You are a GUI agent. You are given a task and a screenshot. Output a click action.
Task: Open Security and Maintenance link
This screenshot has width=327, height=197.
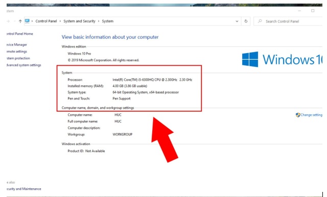[24, 189]
